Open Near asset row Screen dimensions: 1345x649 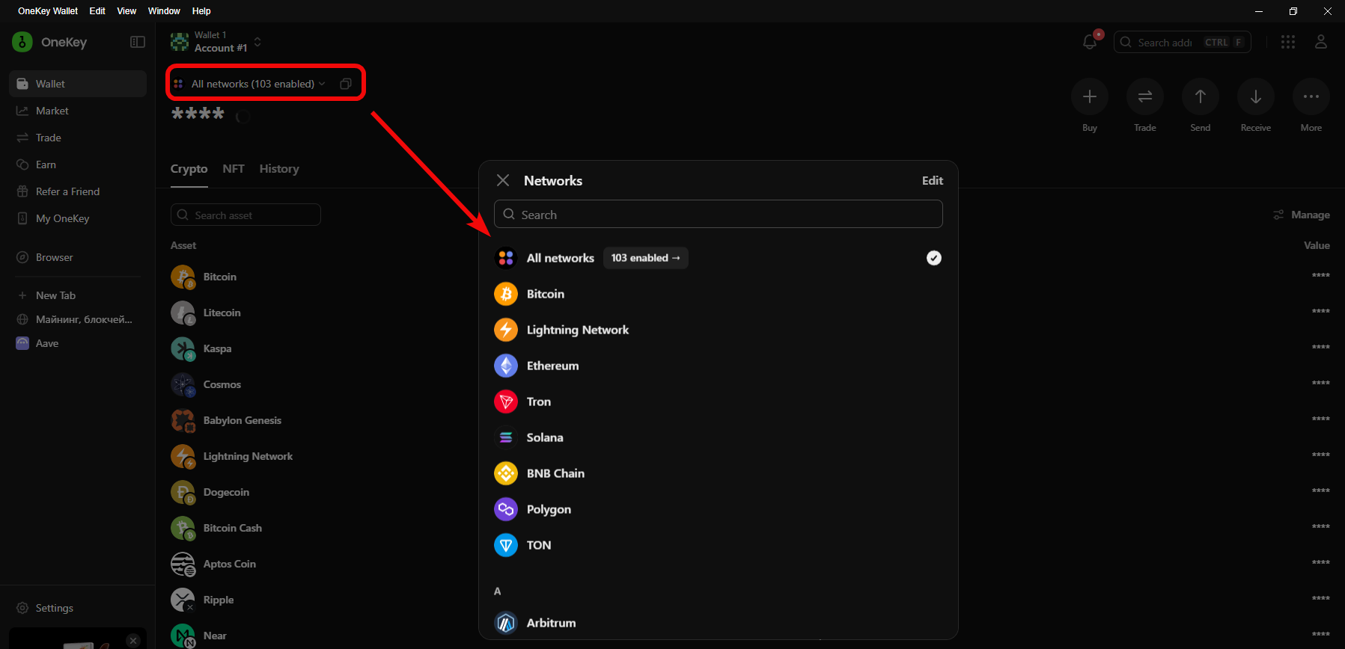coord(750,636)
